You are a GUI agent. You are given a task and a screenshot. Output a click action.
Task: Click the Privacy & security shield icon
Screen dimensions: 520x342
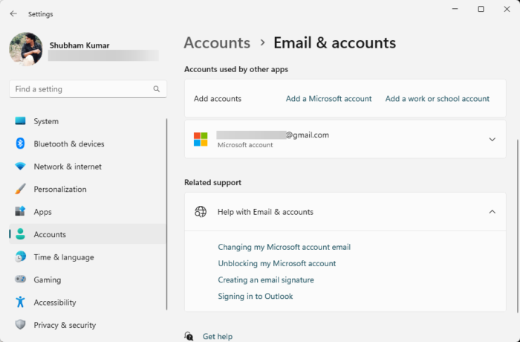[x=20, y=325]
